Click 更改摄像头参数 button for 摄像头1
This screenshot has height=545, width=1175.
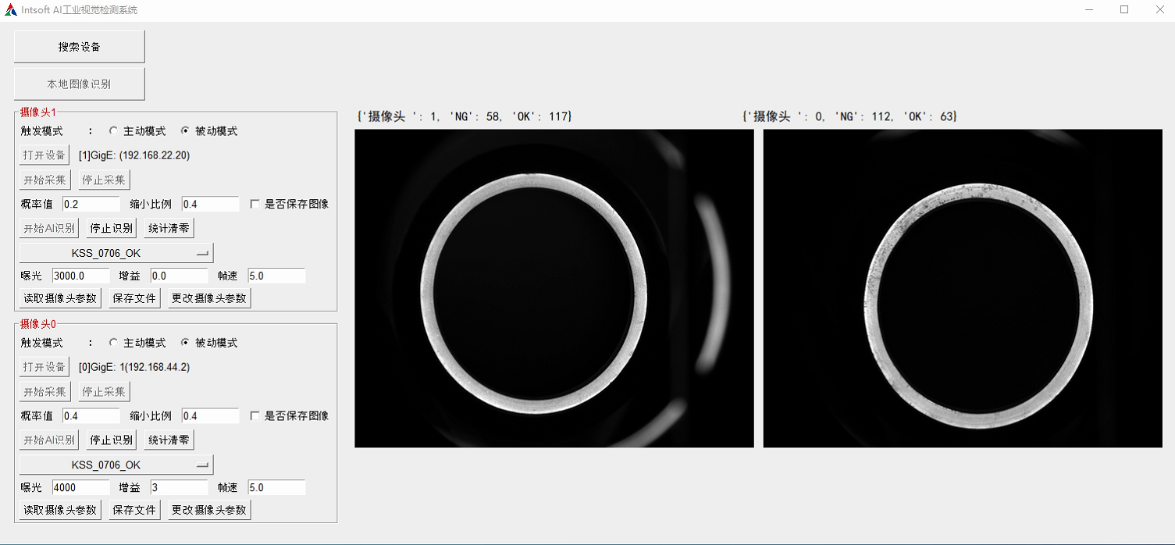tap(209, 298)
